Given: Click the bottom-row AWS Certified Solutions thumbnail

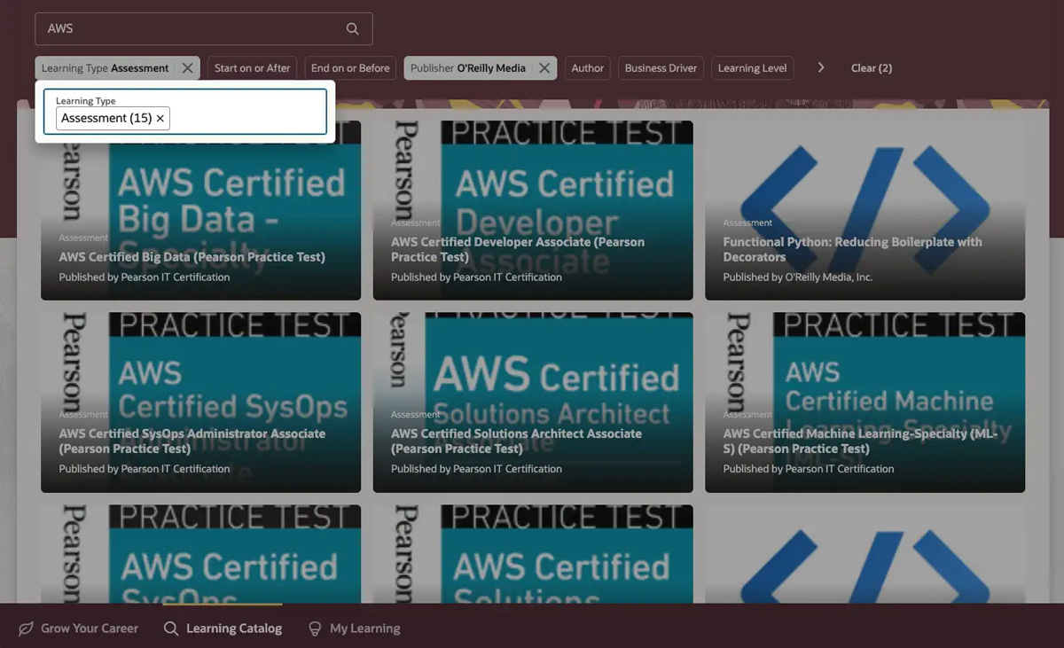Looking at the screenshot, I should tap(533, 554).
